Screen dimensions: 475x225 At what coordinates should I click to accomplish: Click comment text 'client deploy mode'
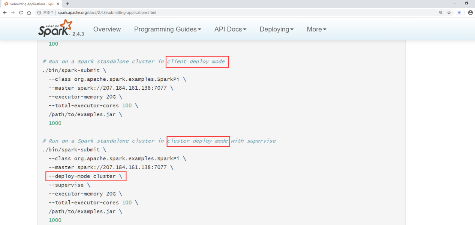tap(196, 61)
